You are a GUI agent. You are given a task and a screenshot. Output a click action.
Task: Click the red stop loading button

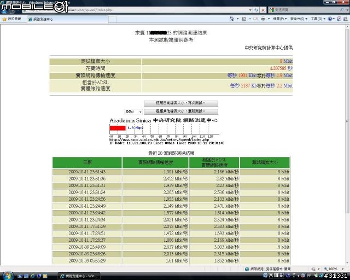click(x=263, y=10)
